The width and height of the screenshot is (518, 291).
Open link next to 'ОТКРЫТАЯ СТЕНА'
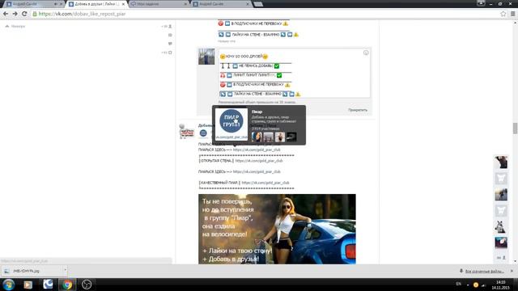259,161
